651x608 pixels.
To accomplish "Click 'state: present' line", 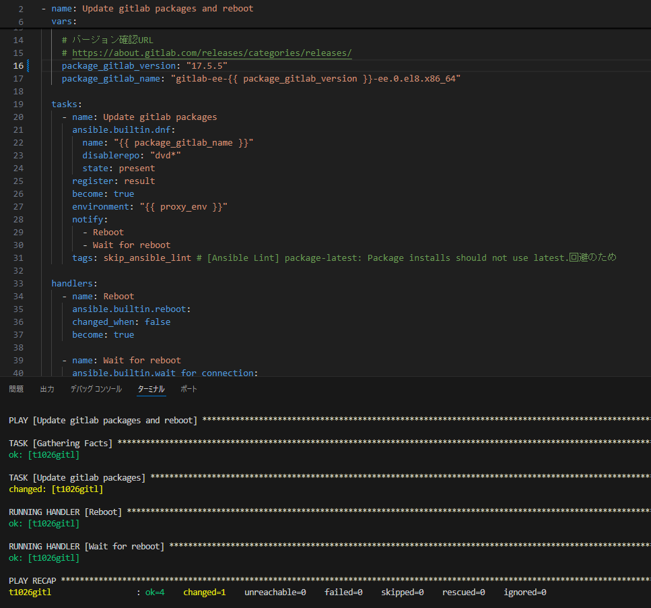I will 118,169.
